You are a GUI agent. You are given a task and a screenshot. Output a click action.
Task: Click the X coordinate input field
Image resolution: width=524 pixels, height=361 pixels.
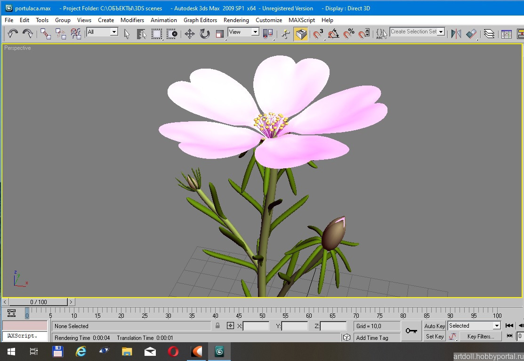256,326
